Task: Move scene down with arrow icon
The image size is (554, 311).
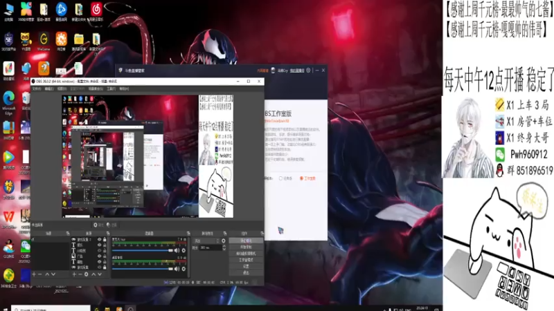Action: click(53, 274)
